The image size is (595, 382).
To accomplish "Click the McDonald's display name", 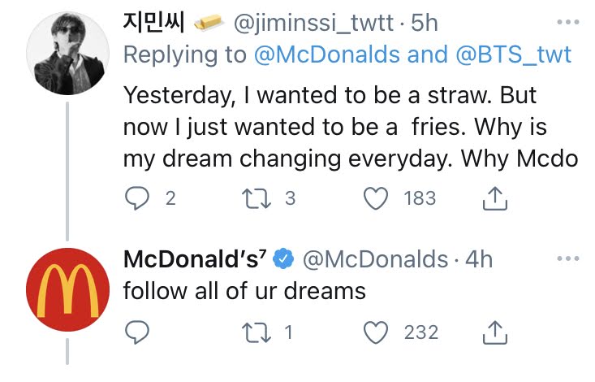I will coord(190,259).
